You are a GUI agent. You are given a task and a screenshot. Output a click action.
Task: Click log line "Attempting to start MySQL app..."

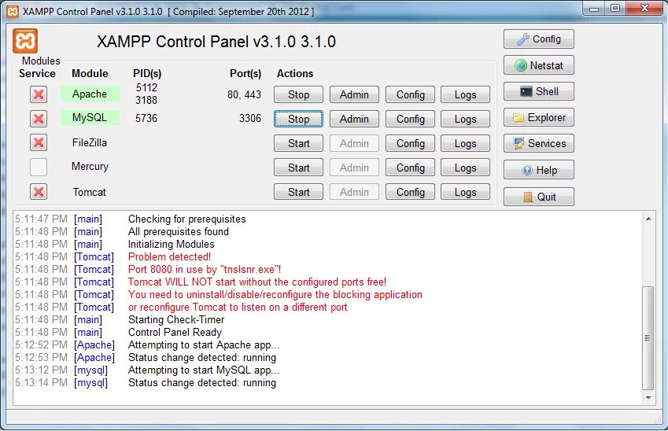tap(204, 370)
